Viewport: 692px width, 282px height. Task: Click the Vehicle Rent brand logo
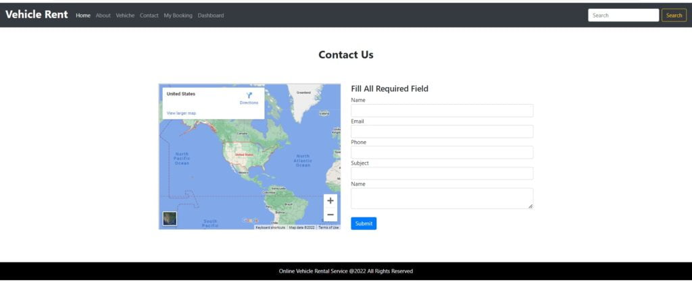click(x=36, y=15)
